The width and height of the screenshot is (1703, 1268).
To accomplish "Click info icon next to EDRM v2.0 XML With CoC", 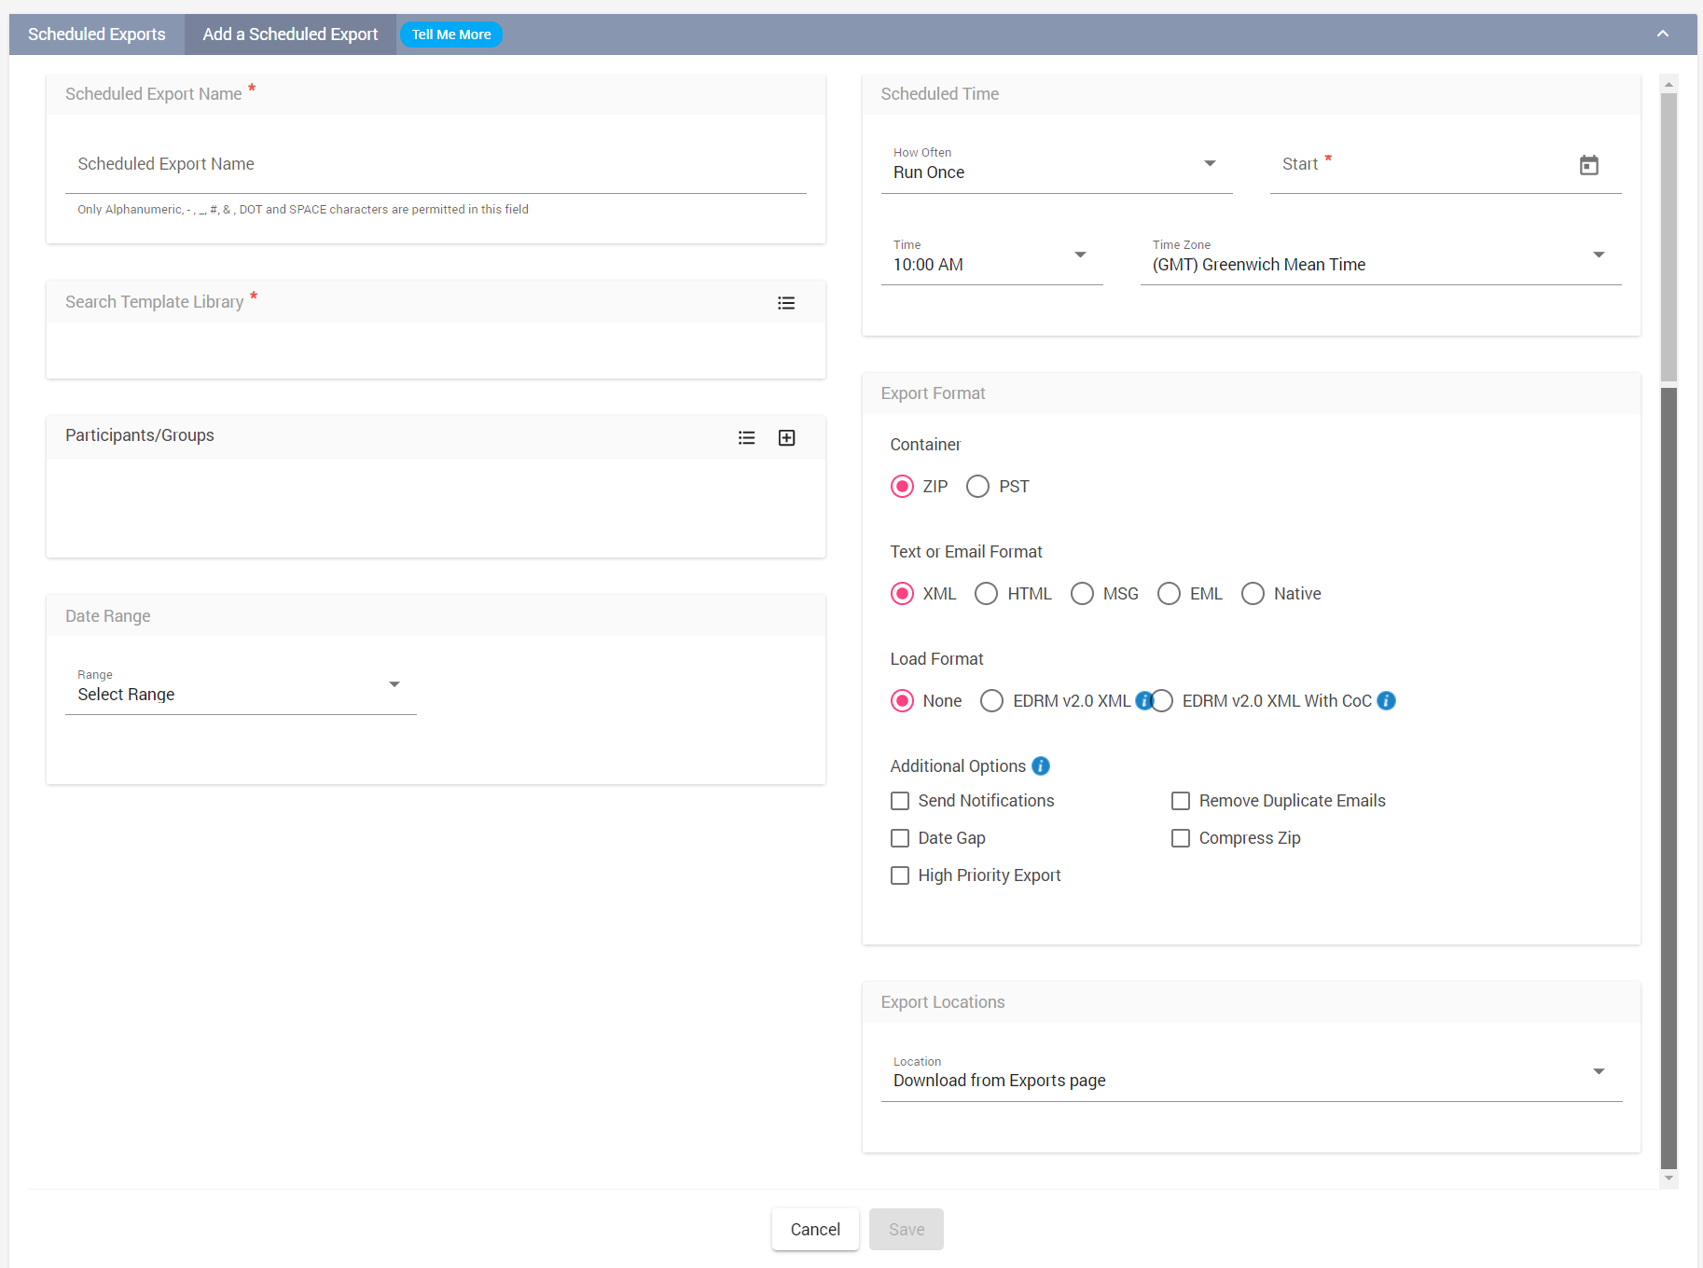I will click(x=1386, y=701).
